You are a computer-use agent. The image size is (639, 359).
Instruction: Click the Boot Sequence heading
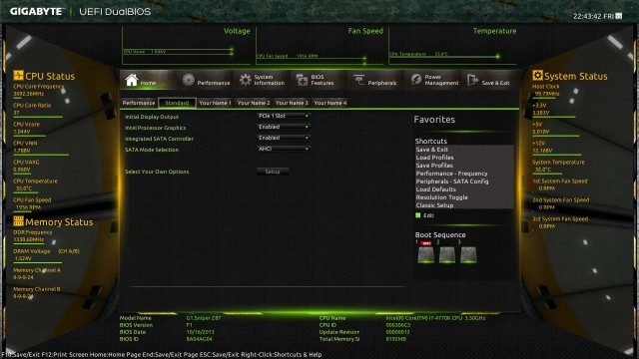(440, 235)
